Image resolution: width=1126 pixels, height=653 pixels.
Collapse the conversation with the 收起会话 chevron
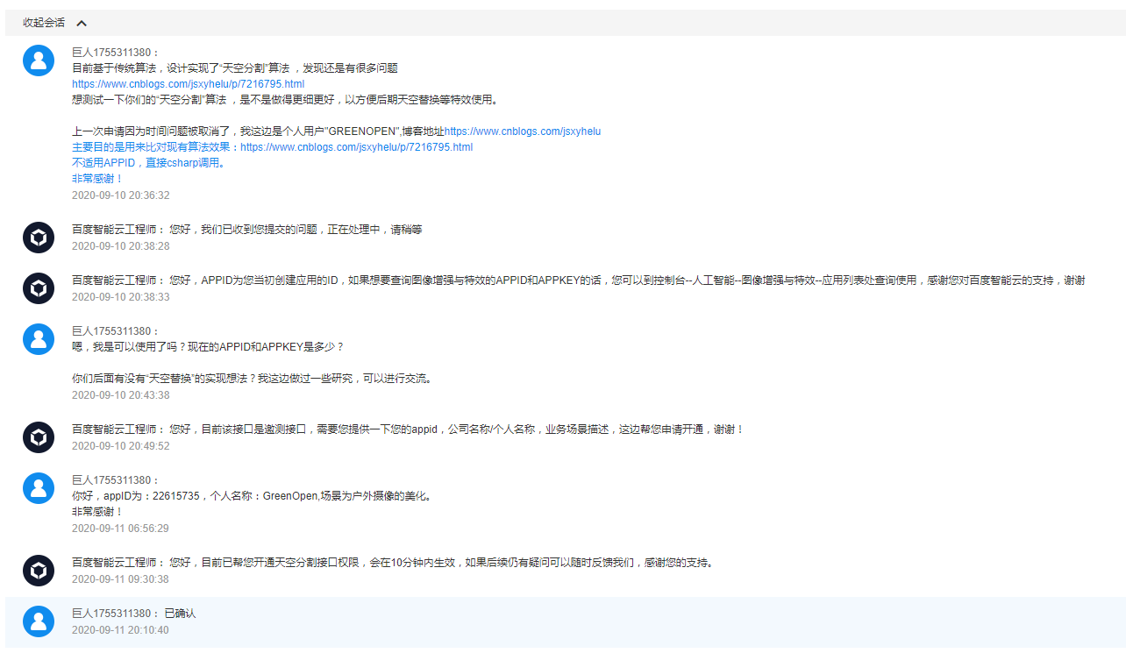82,23
